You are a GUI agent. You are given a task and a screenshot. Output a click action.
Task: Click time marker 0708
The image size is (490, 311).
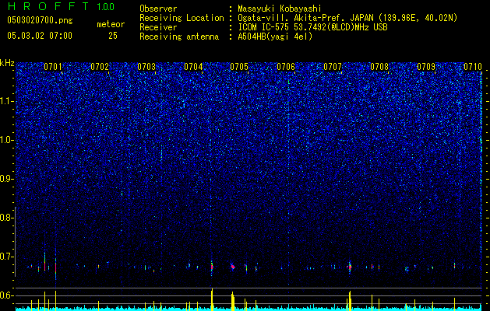379,67
